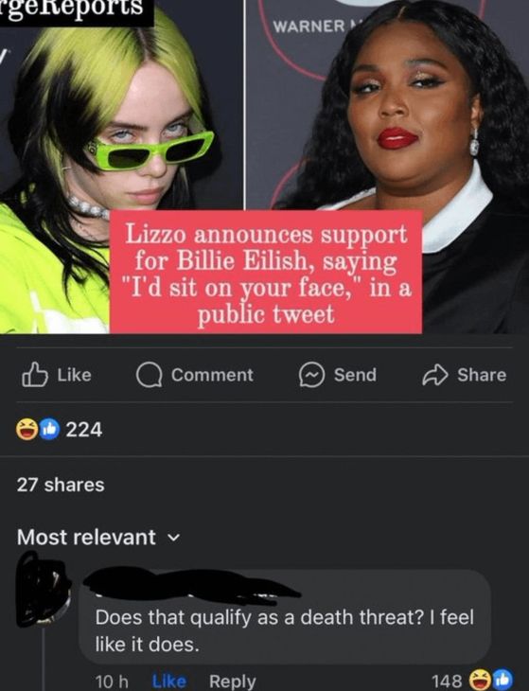Tap the thumbs-up Like icon under post
The image size is (529, 691).
tap(35, 375)
